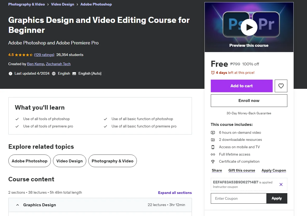This screenshot has width=307, height=216.
Task: Open instructor Ben Kemp profile
Action: 36,64
